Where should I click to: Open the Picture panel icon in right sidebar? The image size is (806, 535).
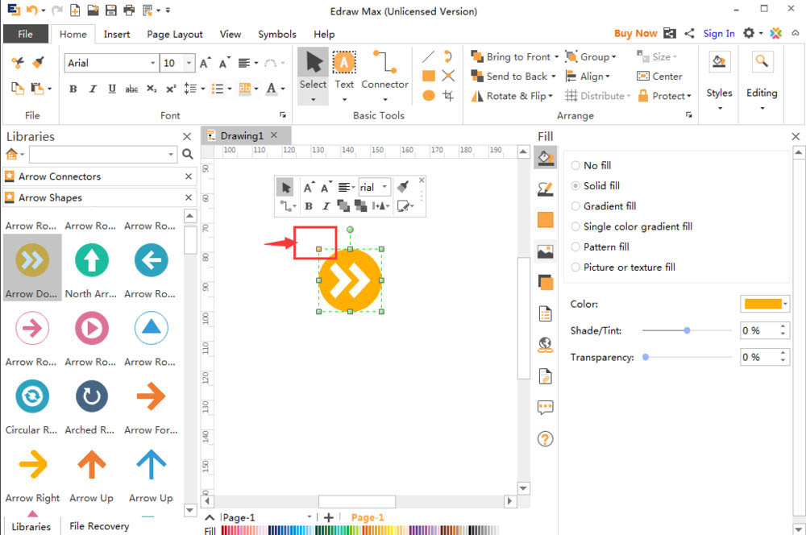click(x=545, y=251)
